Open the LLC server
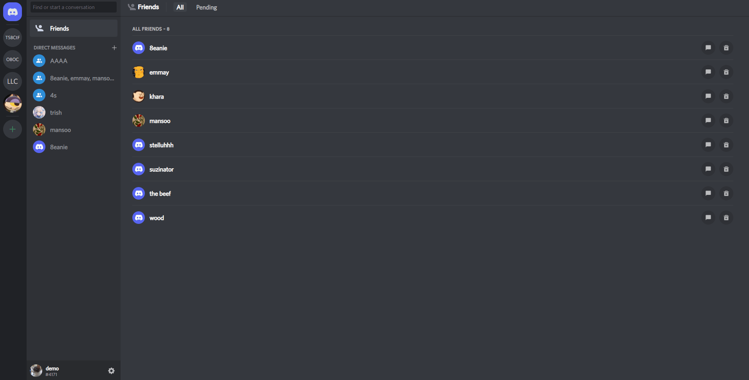Viewport: 749px width, 380px height. click(13, 81)
